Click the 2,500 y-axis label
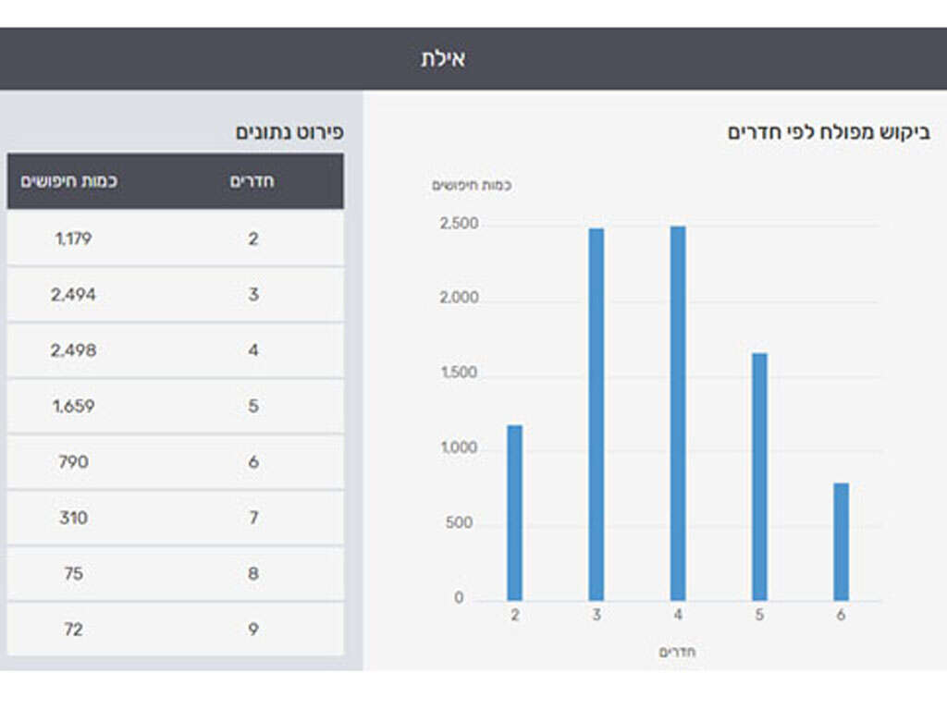The height and width of the screenshot is (710, 947). point(460,224)
